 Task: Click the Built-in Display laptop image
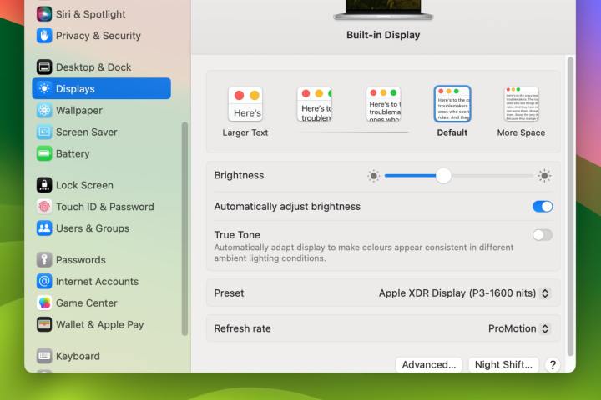click(x=383, y=9)
